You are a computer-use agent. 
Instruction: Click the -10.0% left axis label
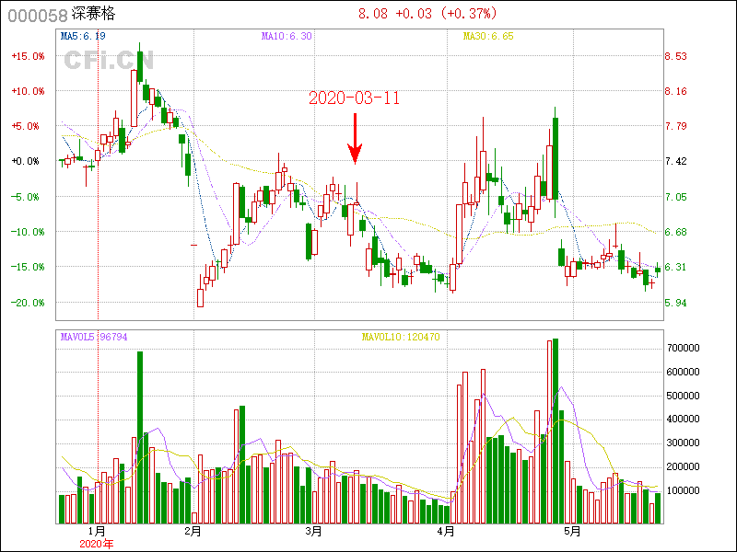[x=29, y=232]
